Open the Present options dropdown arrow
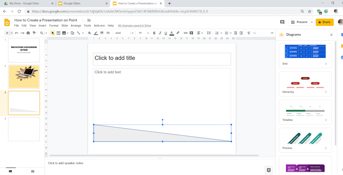 [x=312, y=22]
